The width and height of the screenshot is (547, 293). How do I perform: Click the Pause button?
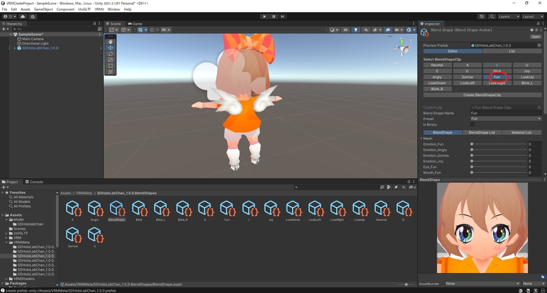point(273,16)
